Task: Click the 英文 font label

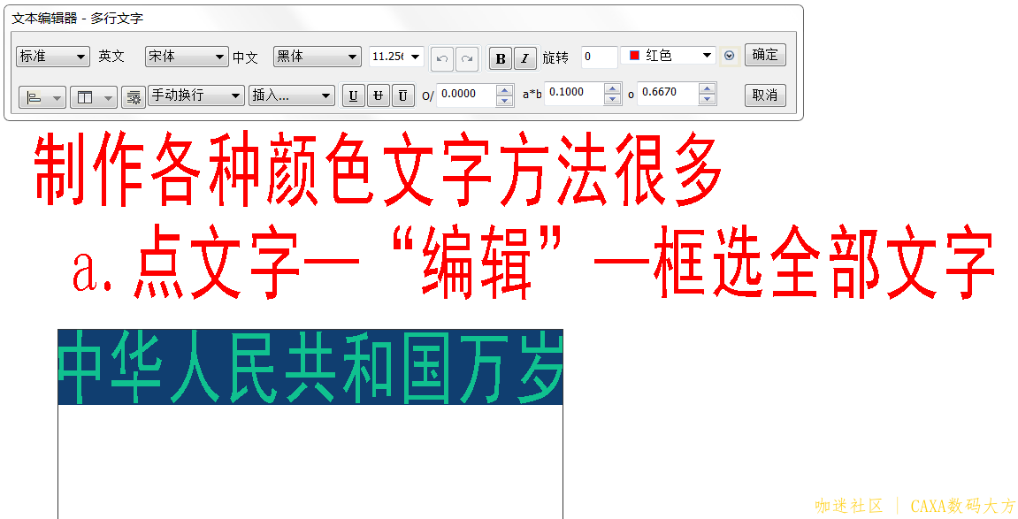Action: 111,57
